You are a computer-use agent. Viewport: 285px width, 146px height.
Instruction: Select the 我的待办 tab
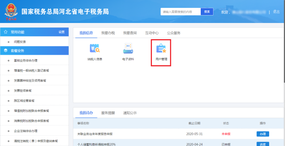coord(86,113)
